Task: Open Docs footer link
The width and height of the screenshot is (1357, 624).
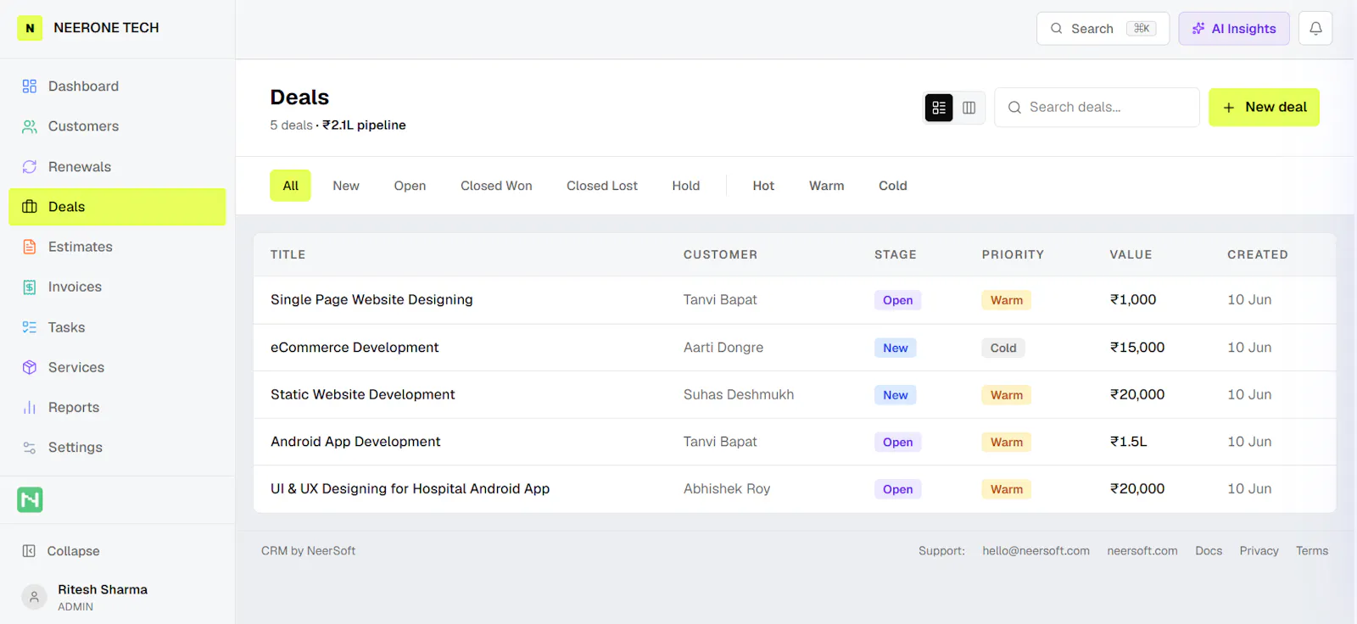Action: pos(1209,551)
